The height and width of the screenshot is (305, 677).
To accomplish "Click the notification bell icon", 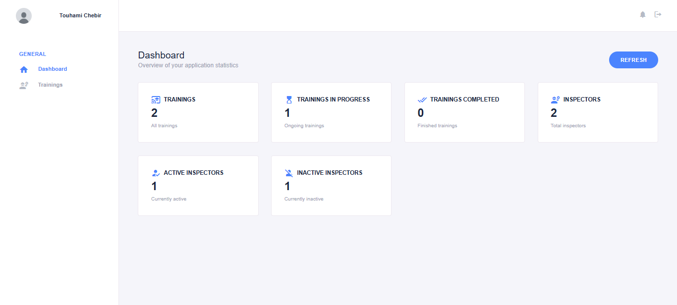I will (x=642, y=14).
